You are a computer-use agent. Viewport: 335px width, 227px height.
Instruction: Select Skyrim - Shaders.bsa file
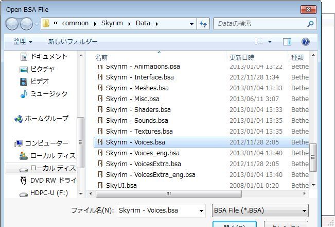(x=201, y=110)
